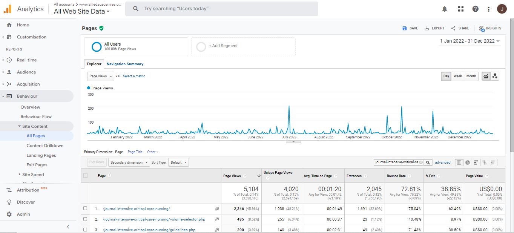Click the Analytics search input field
Screen dimensions: 514x233
coord(226,9)
